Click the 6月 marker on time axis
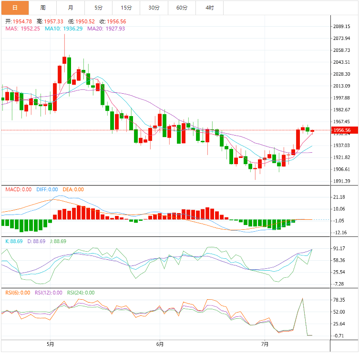Viewport: 359px width, 353px height. pos(160,344)
